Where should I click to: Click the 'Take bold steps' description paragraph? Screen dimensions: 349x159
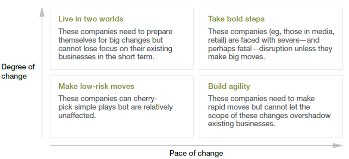(x=271, y=44)
